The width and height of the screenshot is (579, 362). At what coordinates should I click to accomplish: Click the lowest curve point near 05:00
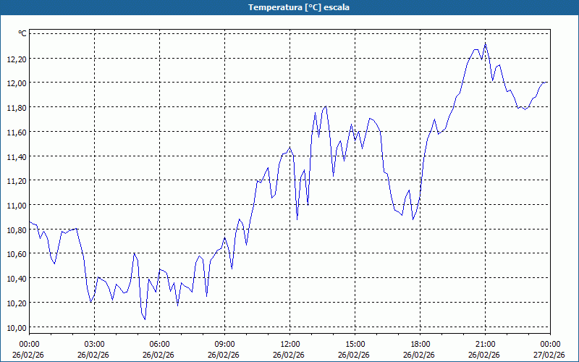[145, 319]
